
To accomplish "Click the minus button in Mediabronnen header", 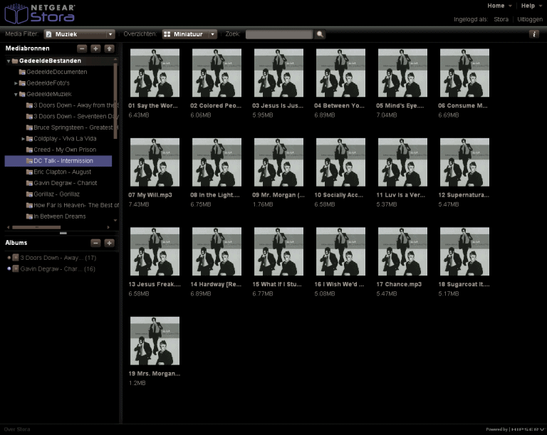I will click(x=82, y=48).
